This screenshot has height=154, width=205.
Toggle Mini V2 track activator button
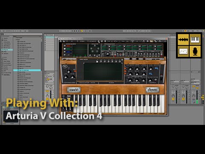[x=47, y=99]
